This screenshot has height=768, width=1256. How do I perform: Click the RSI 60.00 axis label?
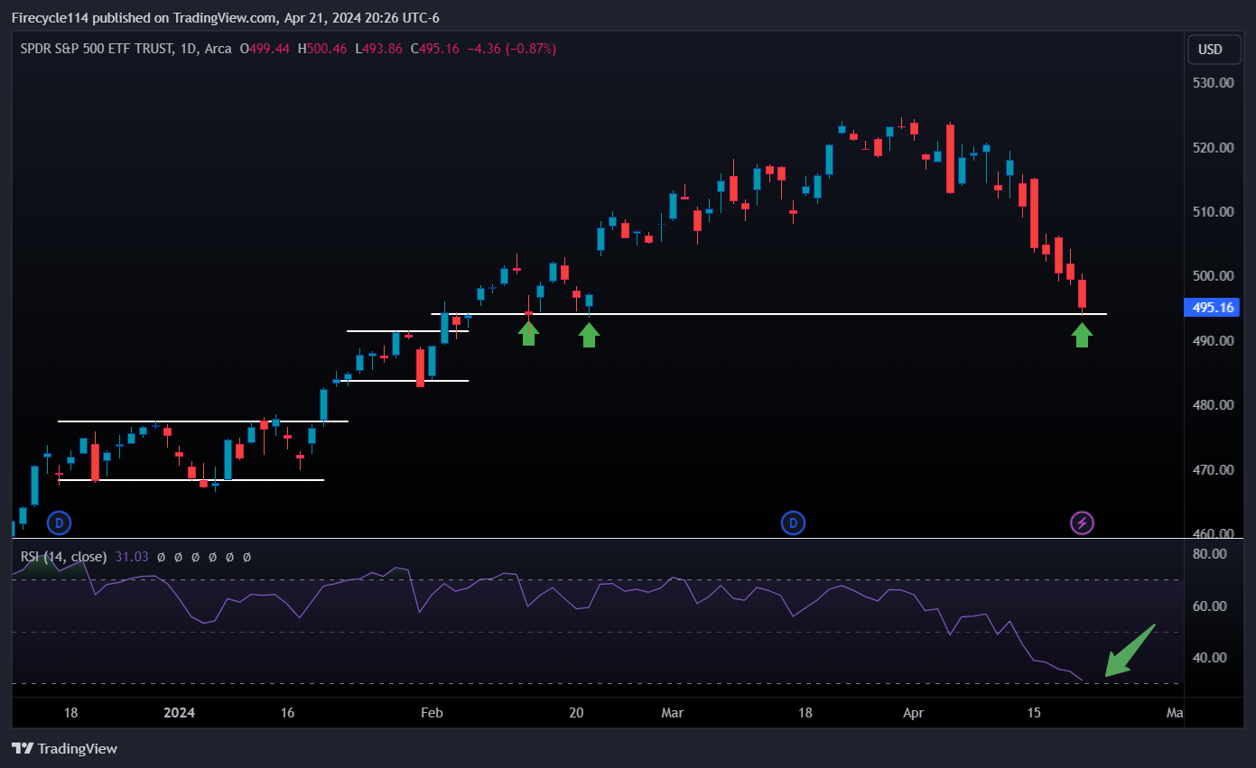point(1209,606)
